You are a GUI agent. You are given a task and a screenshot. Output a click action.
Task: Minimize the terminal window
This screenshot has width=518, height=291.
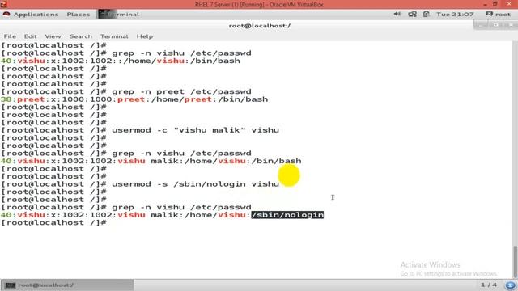click(481, 25)
